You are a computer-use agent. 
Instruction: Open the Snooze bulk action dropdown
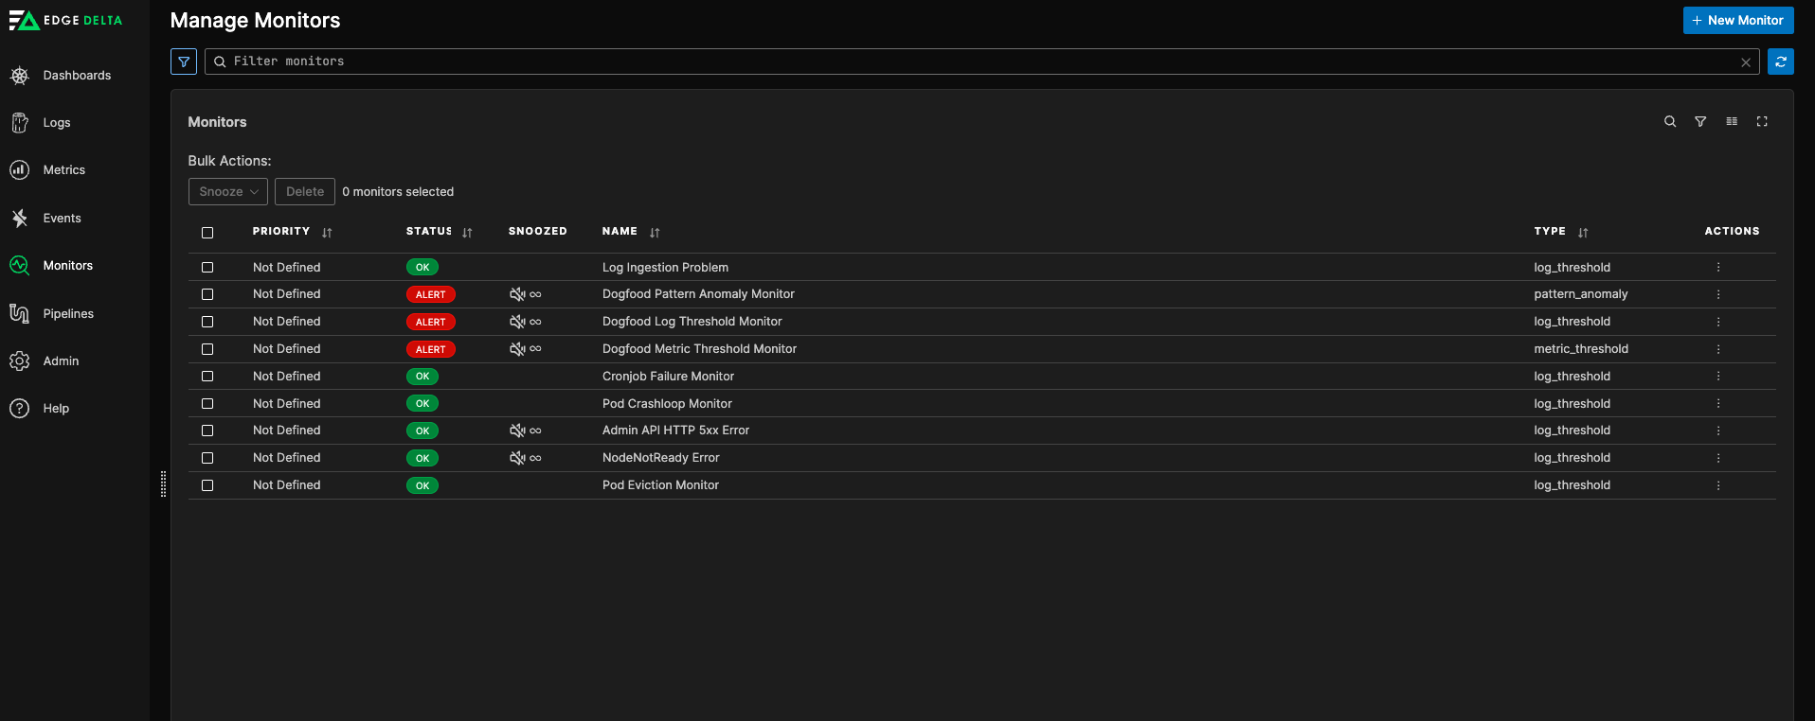228,192
